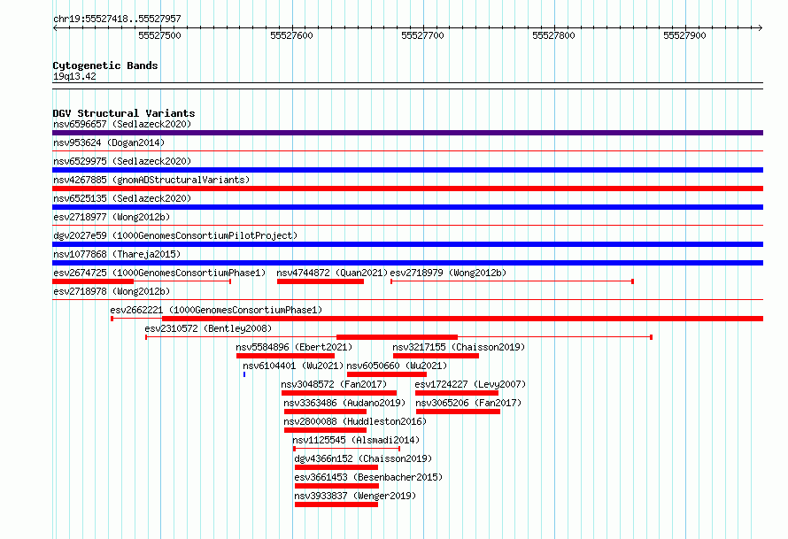The image size is (788, 539).
Task: Open nsv3933837 (Wenger2019) label
Action: coord(355,496)
